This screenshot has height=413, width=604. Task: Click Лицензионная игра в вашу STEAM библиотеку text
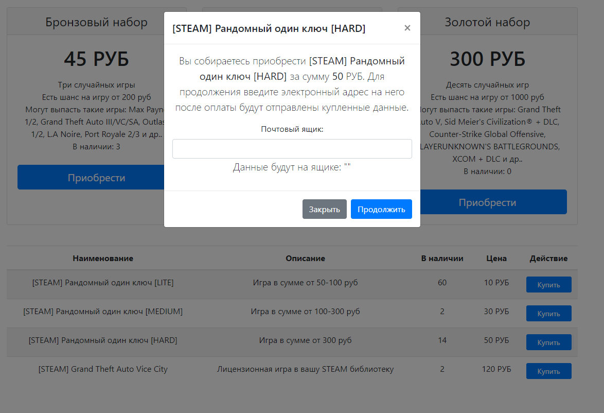305,369
